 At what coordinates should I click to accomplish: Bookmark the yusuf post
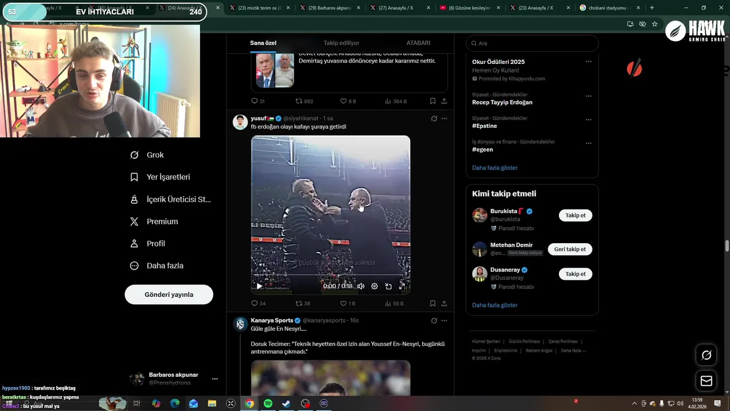433,304
